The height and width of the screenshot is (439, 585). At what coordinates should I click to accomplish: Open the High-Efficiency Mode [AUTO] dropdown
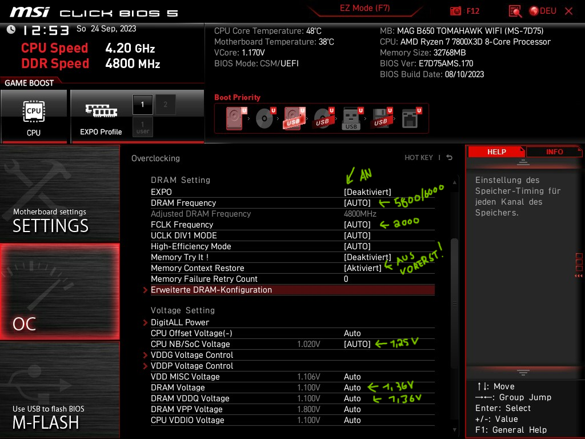(357, 246)
